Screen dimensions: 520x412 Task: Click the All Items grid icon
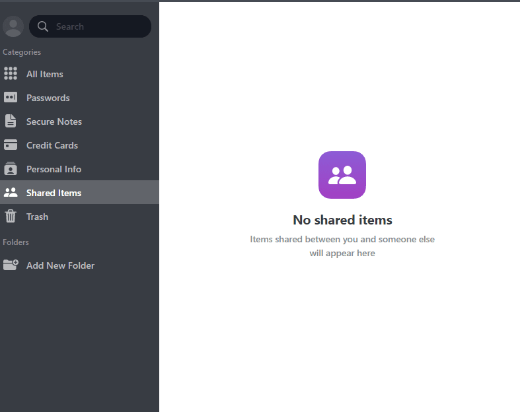pos(11,73)
